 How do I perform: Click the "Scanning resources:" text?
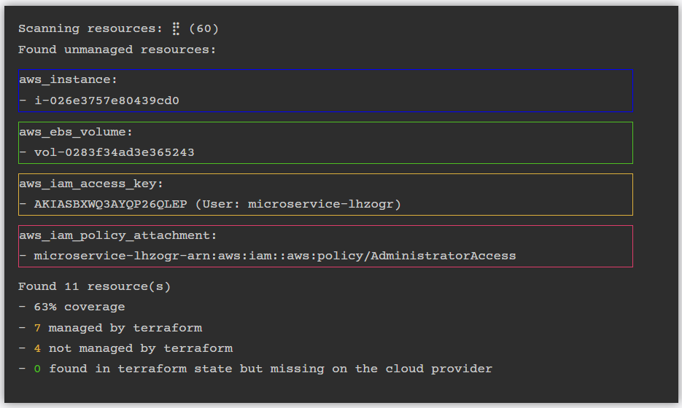pos(90,29)
